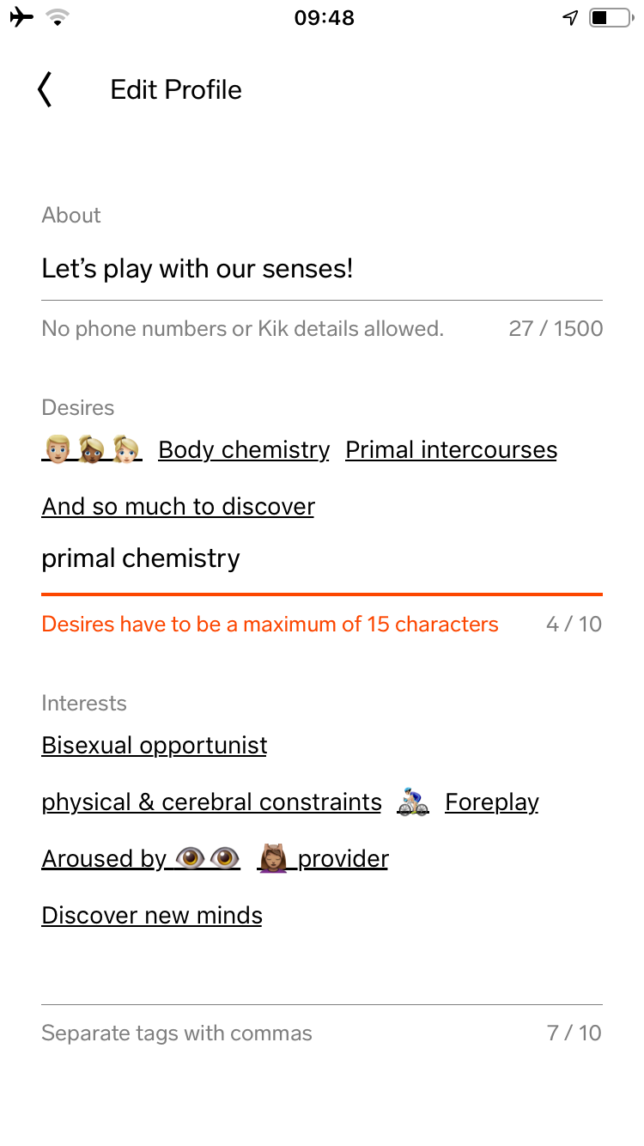The image size is (644, 1146).
Task: Tap the battery indicator icon
Action: [611, 17]
